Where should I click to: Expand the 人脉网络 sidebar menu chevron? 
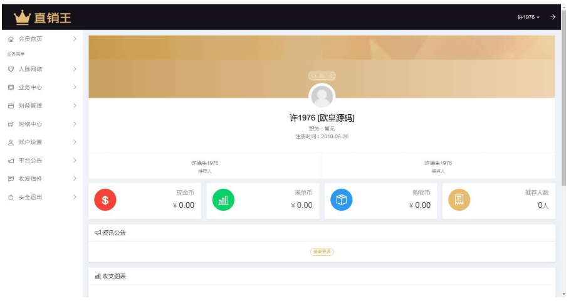(75, 69)
